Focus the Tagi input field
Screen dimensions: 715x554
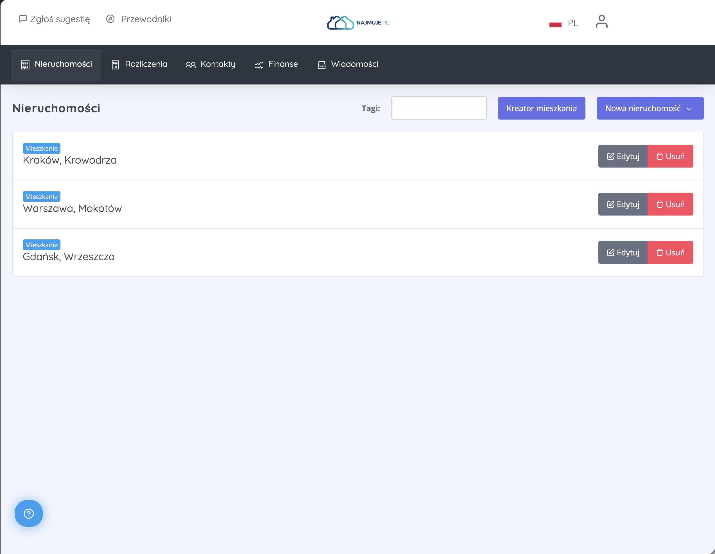point(439,108)
